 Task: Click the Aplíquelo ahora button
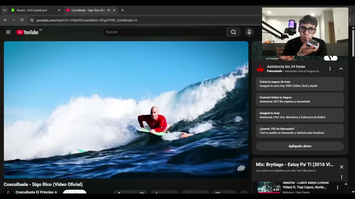pos(300,146)
